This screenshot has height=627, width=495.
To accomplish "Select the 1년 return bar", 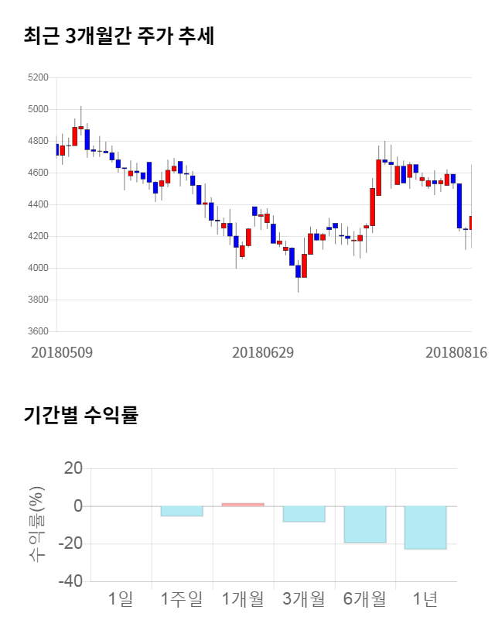I will (426, 527).
